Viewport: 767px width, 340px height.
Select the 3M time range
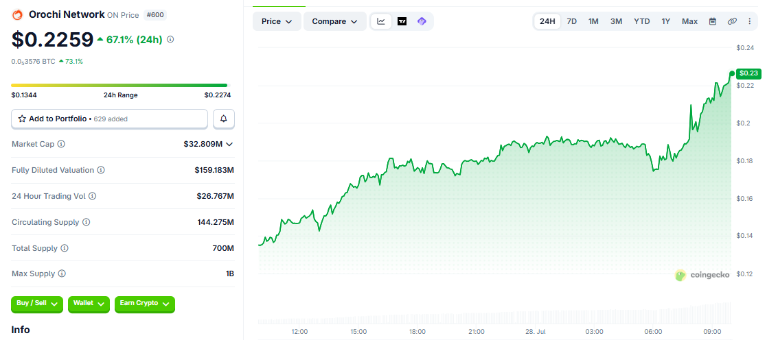[617, 21]
